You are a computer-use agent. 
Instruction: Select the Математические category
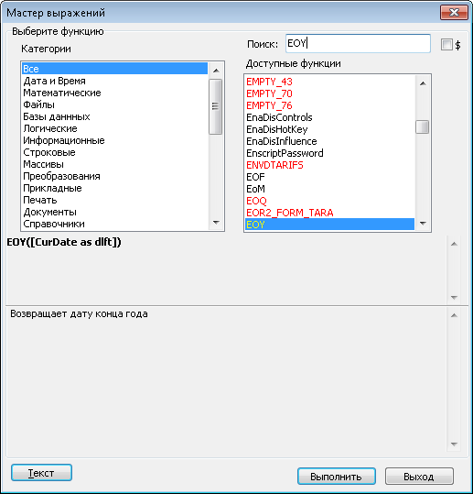114,93
